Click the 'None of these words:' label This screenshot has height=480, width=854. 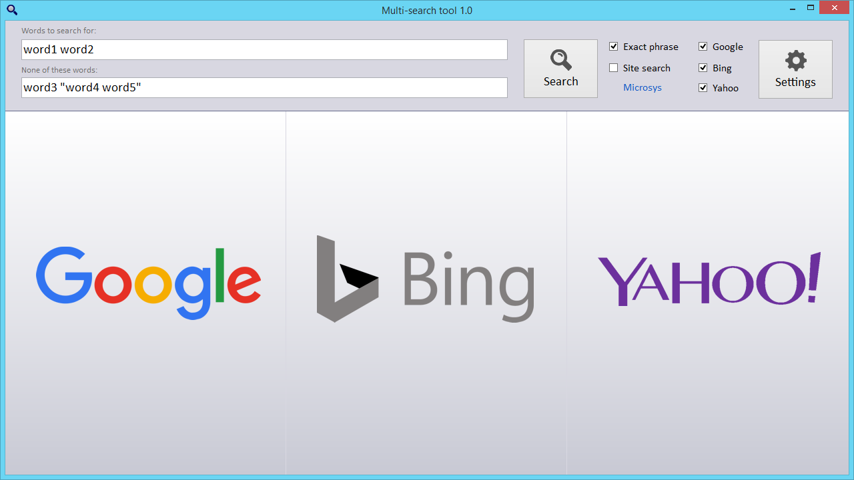(59, 70)
